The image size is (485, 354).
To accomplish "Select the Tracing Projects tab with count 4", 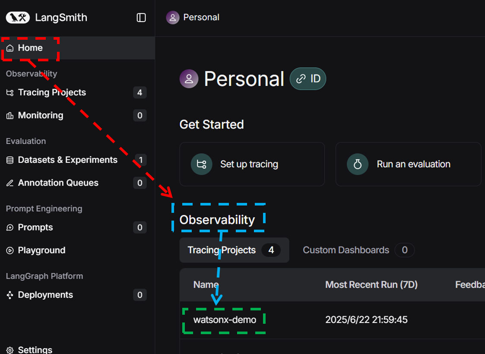I will 234,250.
